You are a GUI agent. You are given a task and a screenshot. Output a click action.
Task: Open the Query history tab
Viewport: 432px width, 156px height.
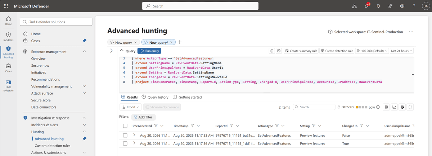(x=155, y=97)
